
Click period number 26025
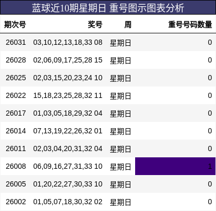(x=16, y=78)
